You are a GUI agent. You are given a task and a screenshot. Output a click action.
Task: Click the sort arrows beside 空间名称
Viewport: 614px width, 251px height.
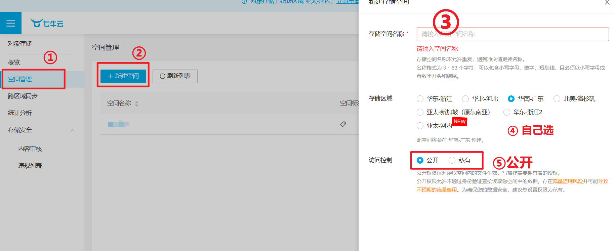(136, 104)
